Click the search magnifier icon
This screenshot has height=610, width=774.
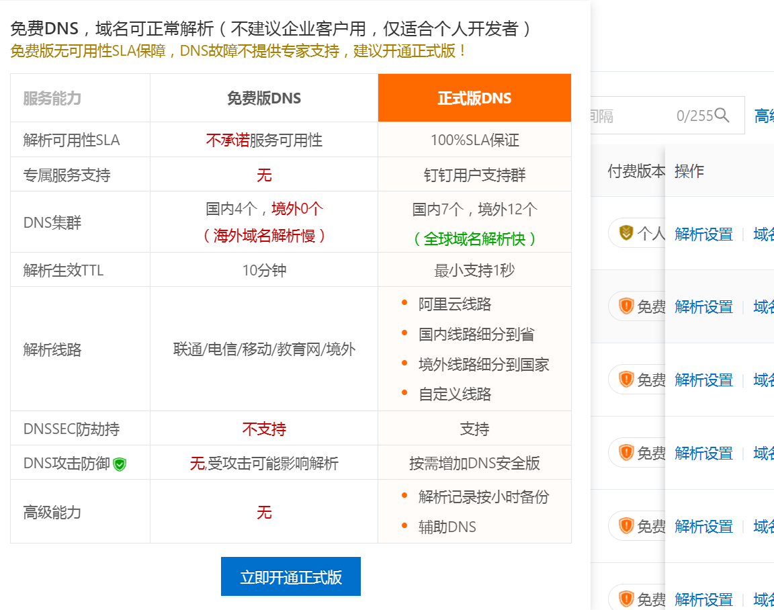click(x=722, y=116)
